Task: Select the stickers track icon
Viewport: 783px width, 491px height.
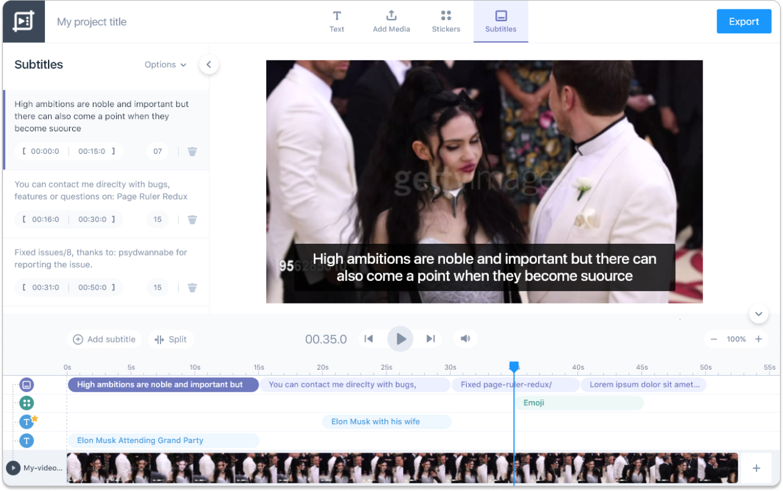Action: [26, 403]
